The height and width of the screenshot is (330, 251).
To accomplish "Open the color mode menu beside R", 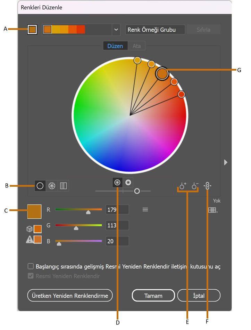I will coord(145,209).
